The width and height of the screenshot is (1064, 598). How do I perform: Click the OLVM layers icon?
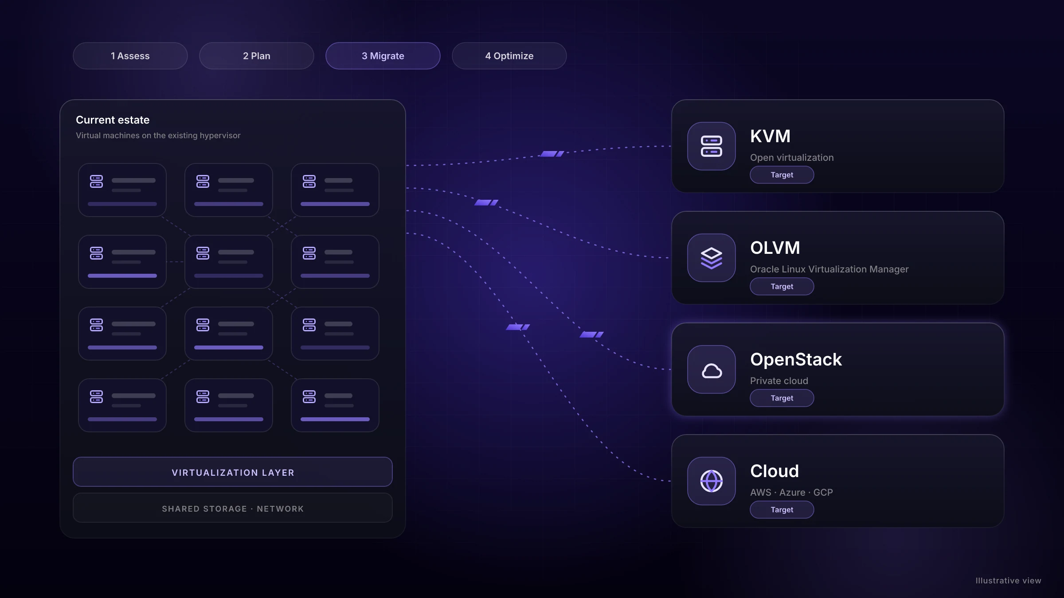pos(712,258)
